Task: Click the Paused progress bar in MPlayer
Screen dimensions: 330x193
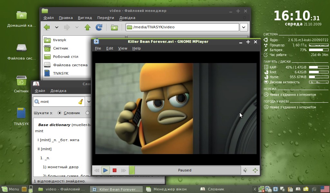Action: (x=185, y=170)
